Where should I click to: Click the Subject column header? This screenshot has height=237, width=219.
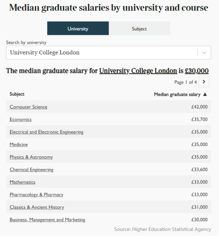[17, 94]
